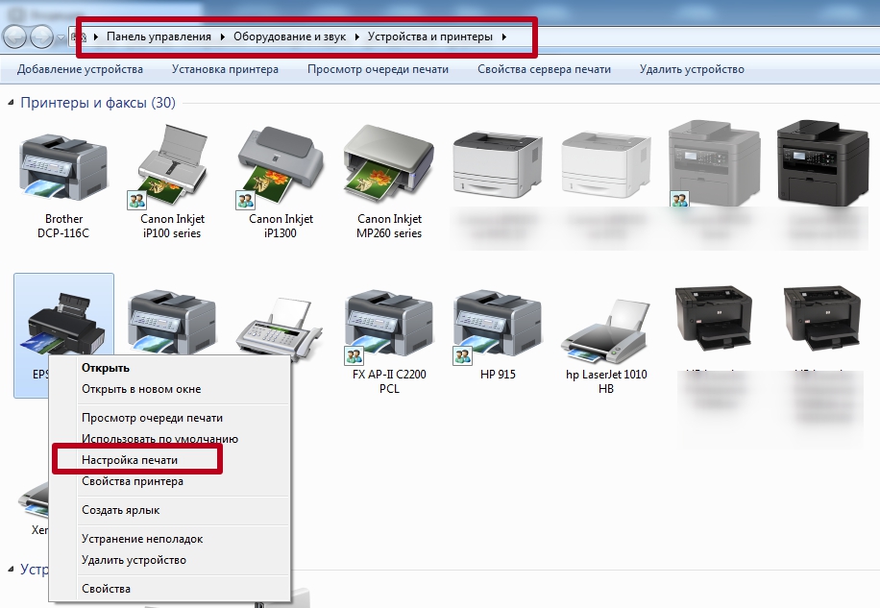Open Свойства сервера печати from toolbar

(544, 69)
